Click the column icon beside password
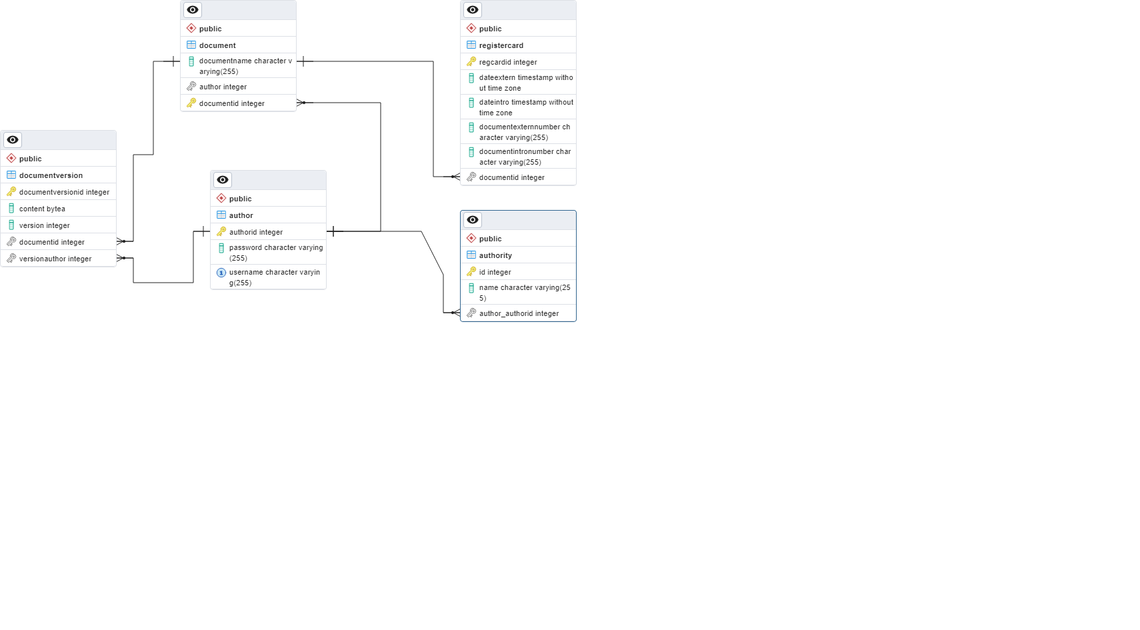 (x=221, y=248)
